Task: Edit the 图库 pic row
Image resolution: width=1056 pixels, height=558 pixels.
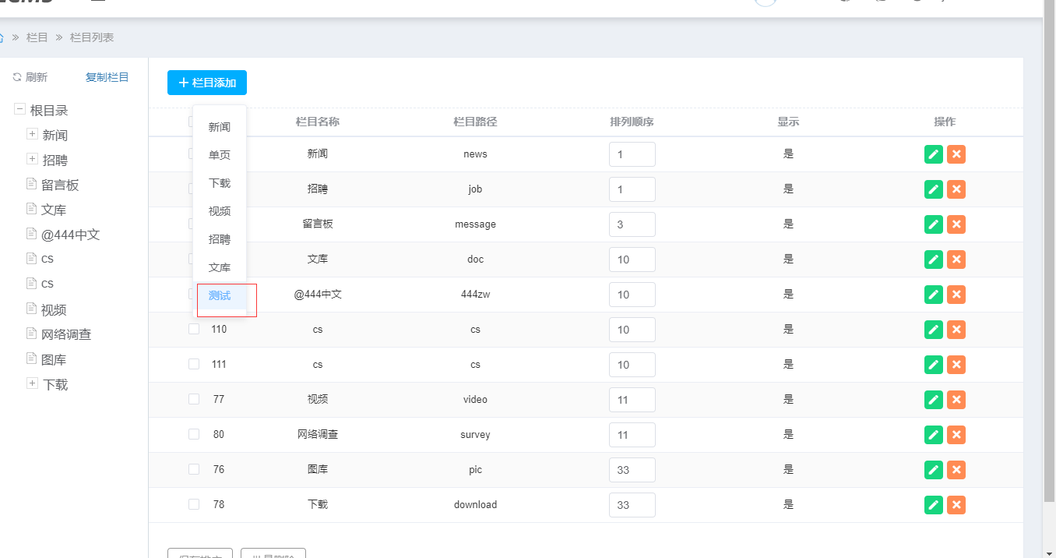Action: [934, 470]
